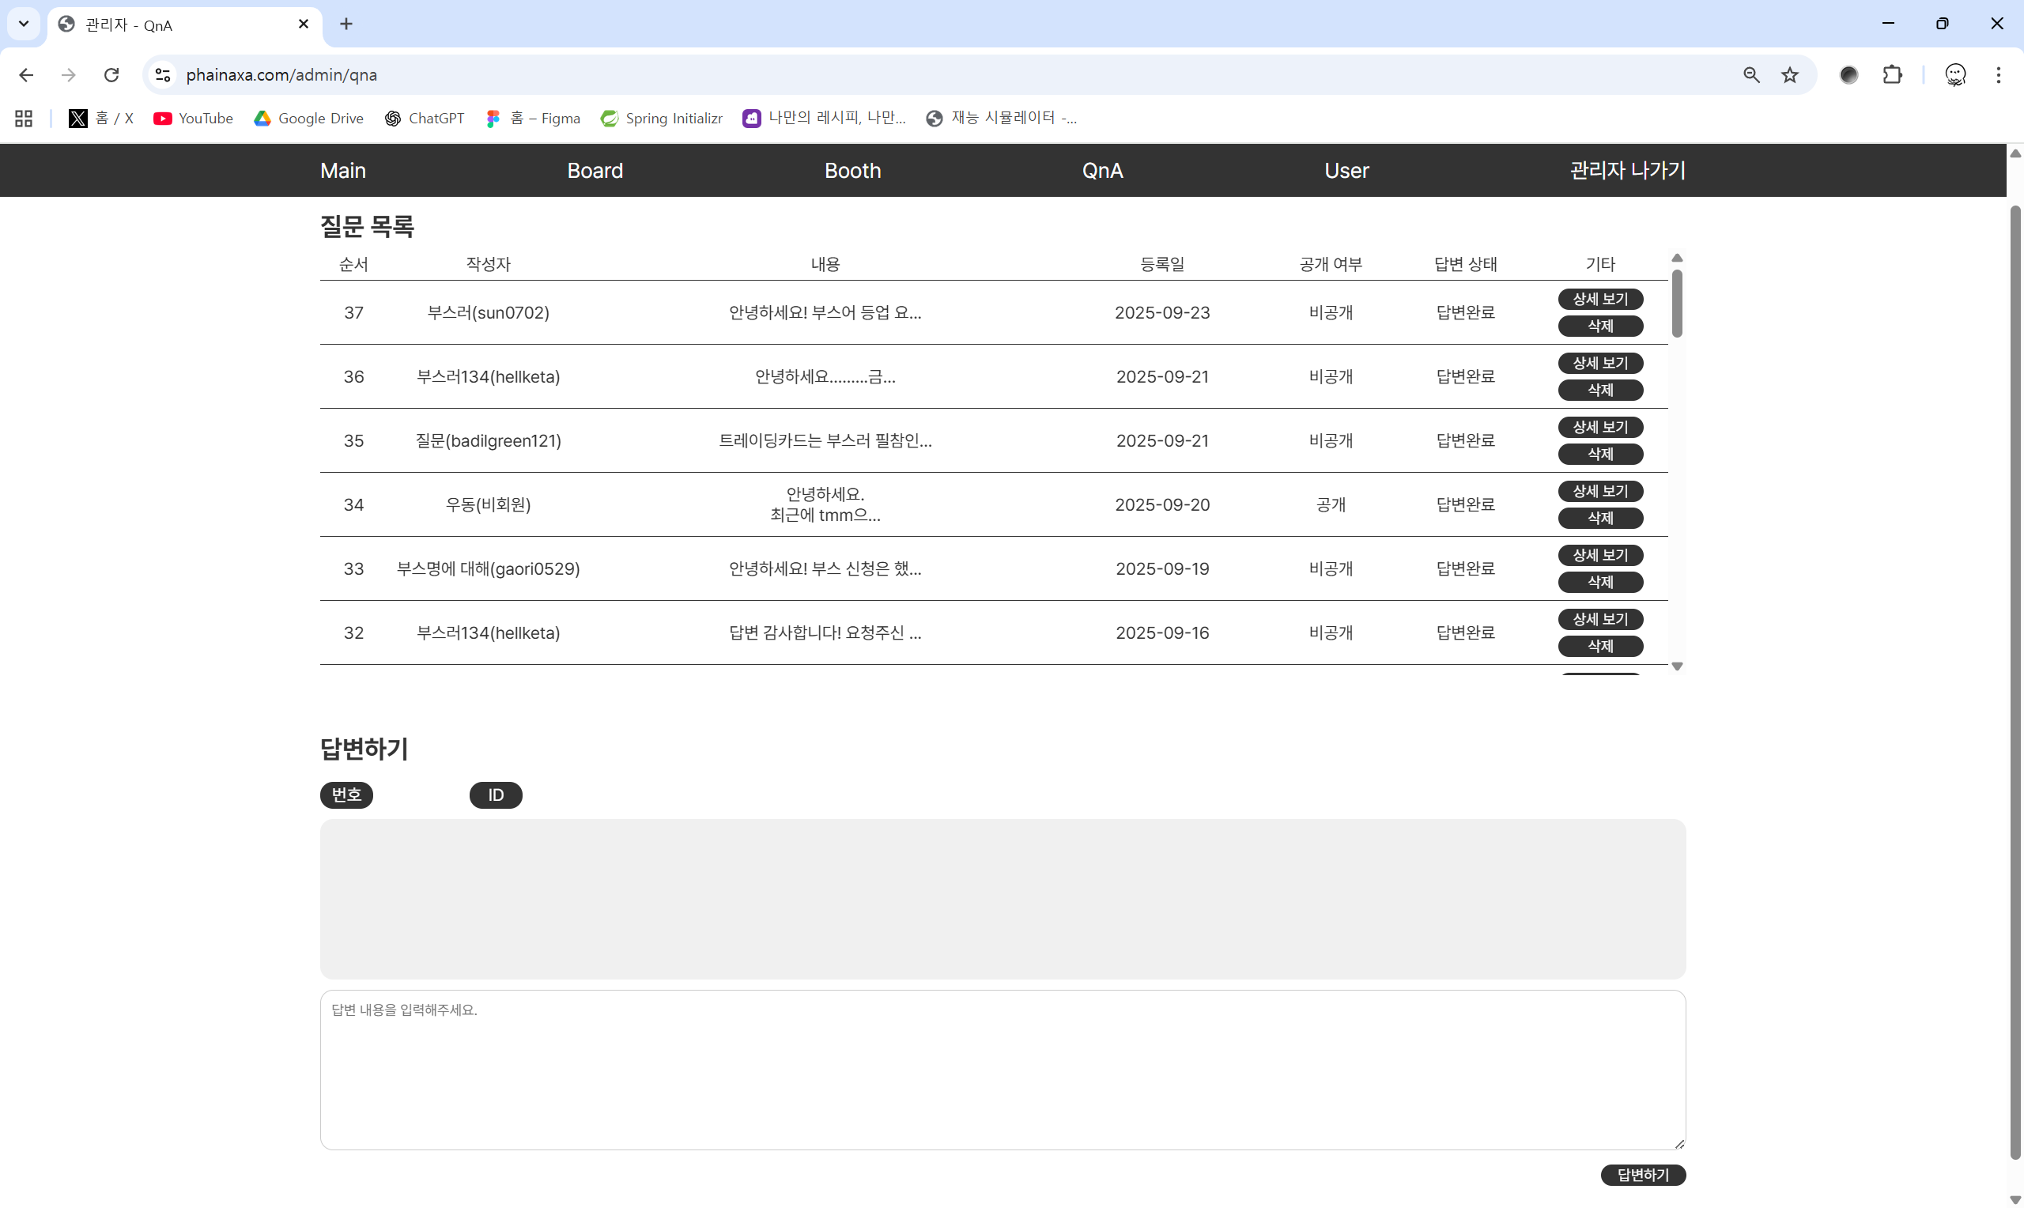Open the Google Drive bookmark

click(x=308, y=118)
